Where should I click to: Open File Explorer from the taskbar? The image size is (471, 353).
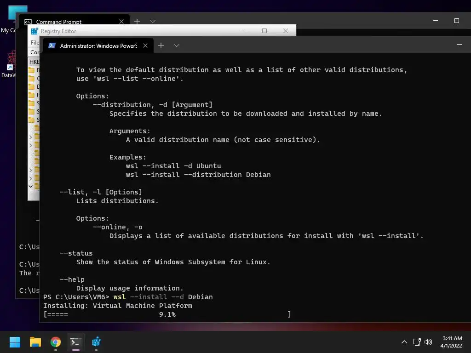35,342
